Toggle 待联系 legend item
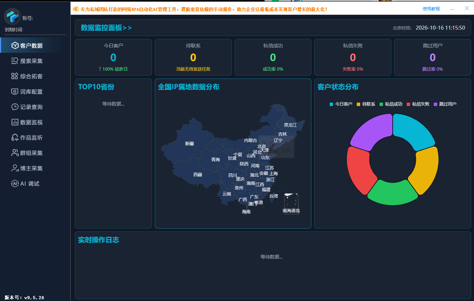This screenshot has width=474, height=301. click(x=366, y=104)
